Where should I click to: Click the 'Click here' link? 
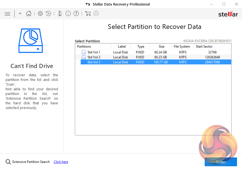[x=61, y=162]
